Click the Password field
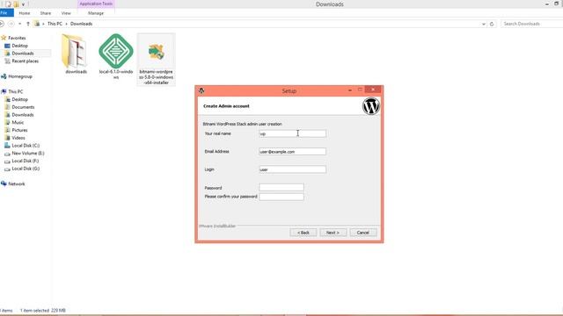The width and height of the screenshot is (563, 316). tap(281, 187)
